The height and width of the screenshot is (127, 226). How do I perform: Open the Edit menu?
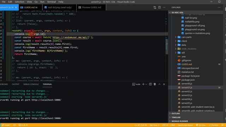[x=10, y=2]
